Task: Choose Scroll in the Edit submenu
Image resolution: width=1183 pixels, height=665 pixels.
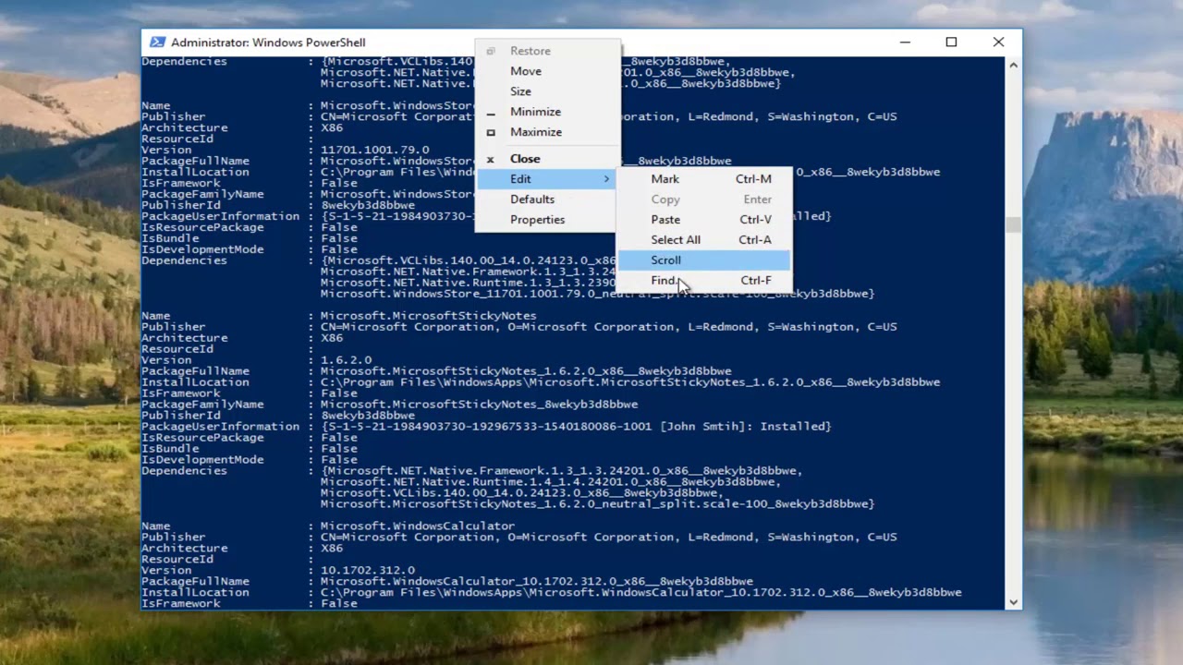Action: coord(704,260)
